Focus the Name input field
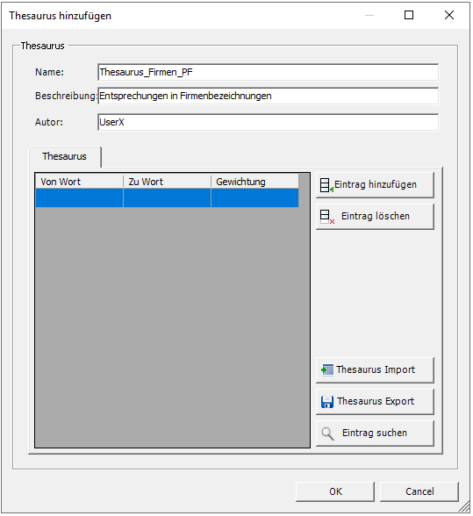 pyautogui.click(x=269, y=72)
